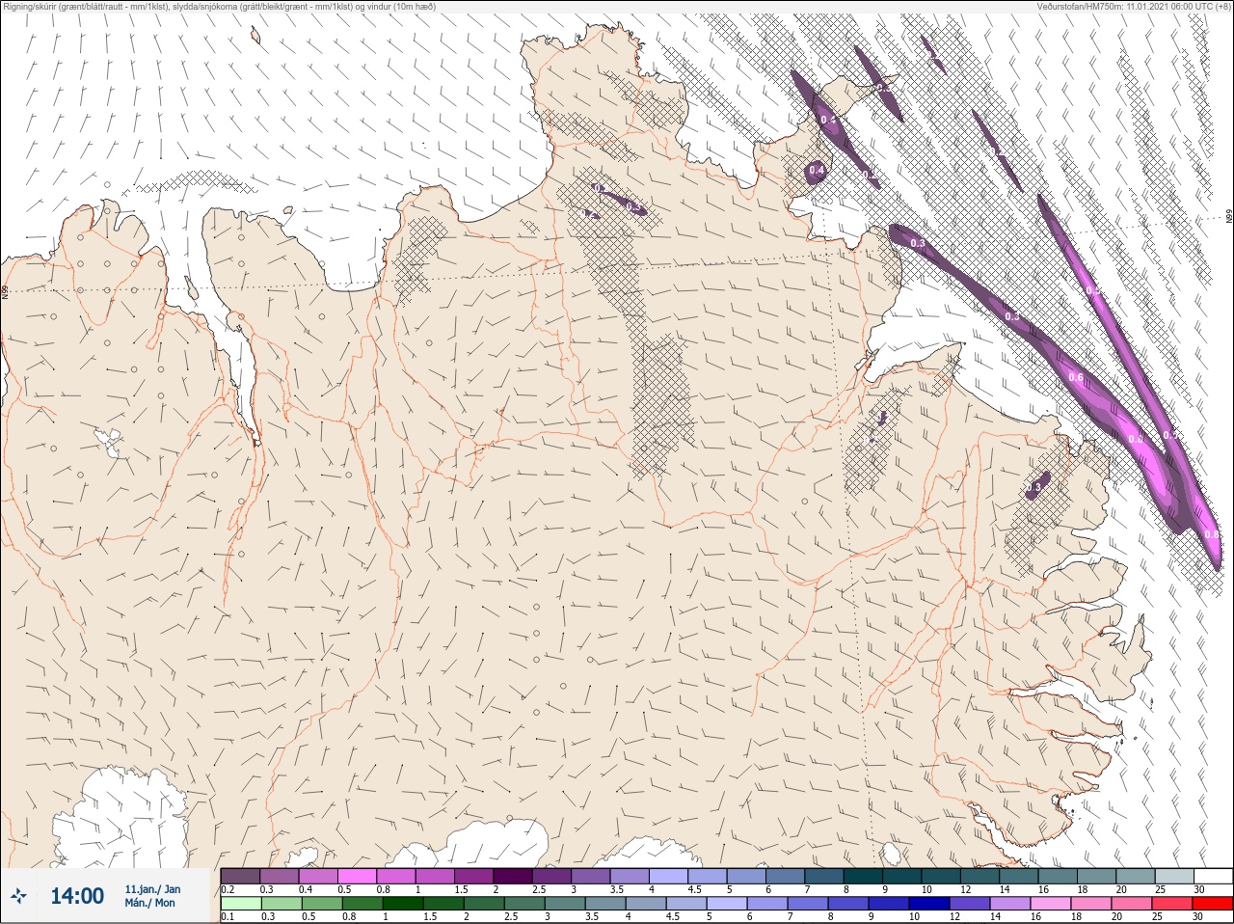Pick the lower-row deep blue swatch labelled 10
Image resolution: width=1234 pixels, height=924 pixels.
click(928, 904)
